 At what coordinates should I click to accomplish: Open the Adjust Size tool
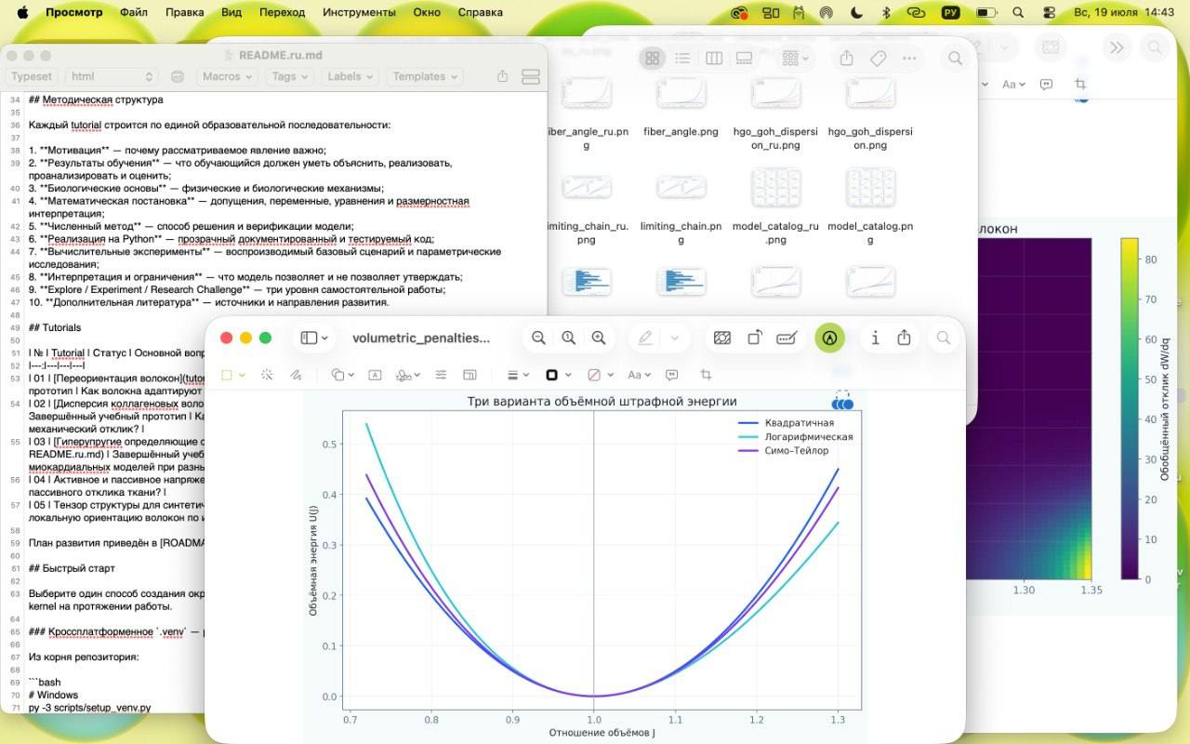coord(470,375)
